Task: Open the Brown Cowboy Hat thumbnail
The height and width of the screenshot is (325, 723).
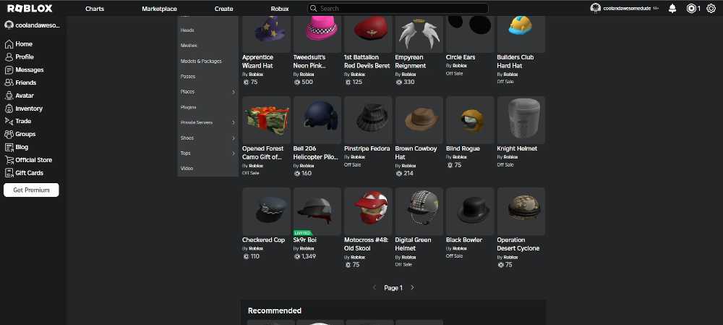Action: (x=419, y=120)
